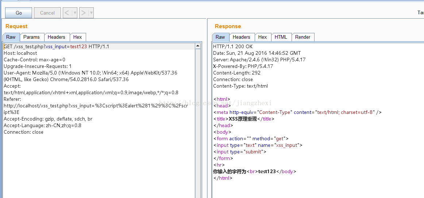Click the input type="submit" line
Screen dimensions: 424x198
click(240, 152)
